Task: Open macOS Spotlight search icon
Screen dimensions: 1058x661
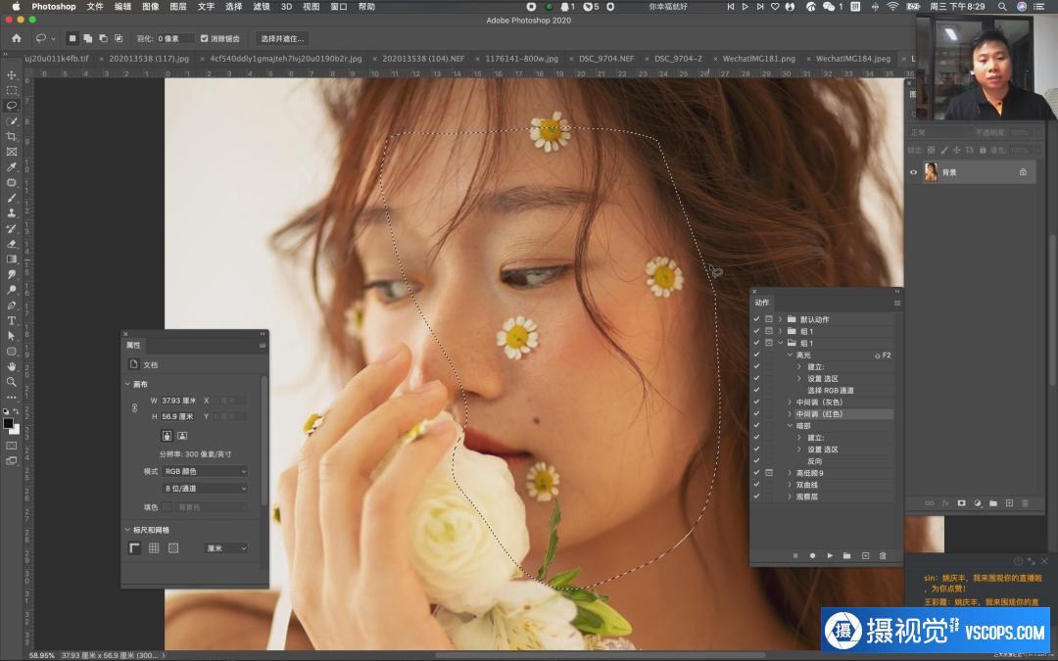Action: [1003, 6]
